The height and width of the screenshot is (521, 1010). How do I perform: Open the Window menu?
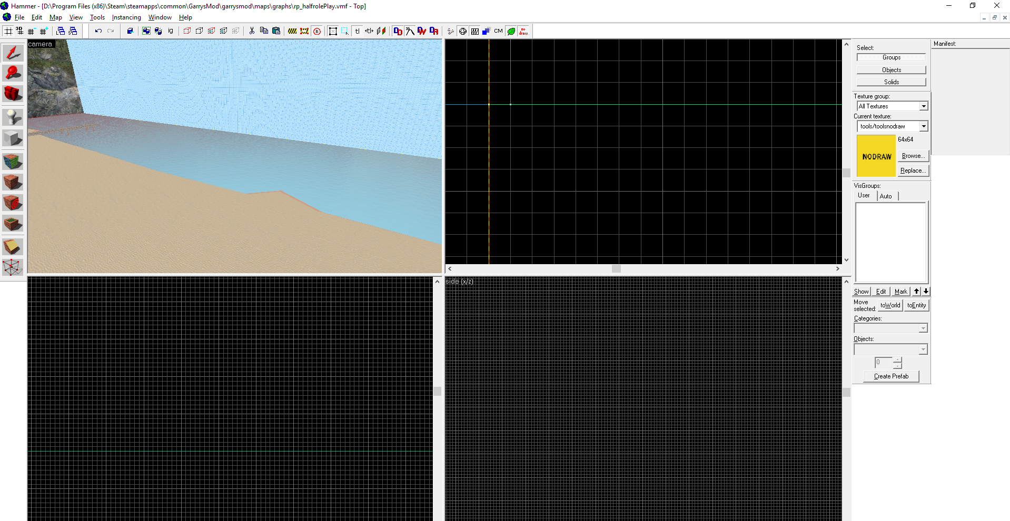(x=160, y=17)
